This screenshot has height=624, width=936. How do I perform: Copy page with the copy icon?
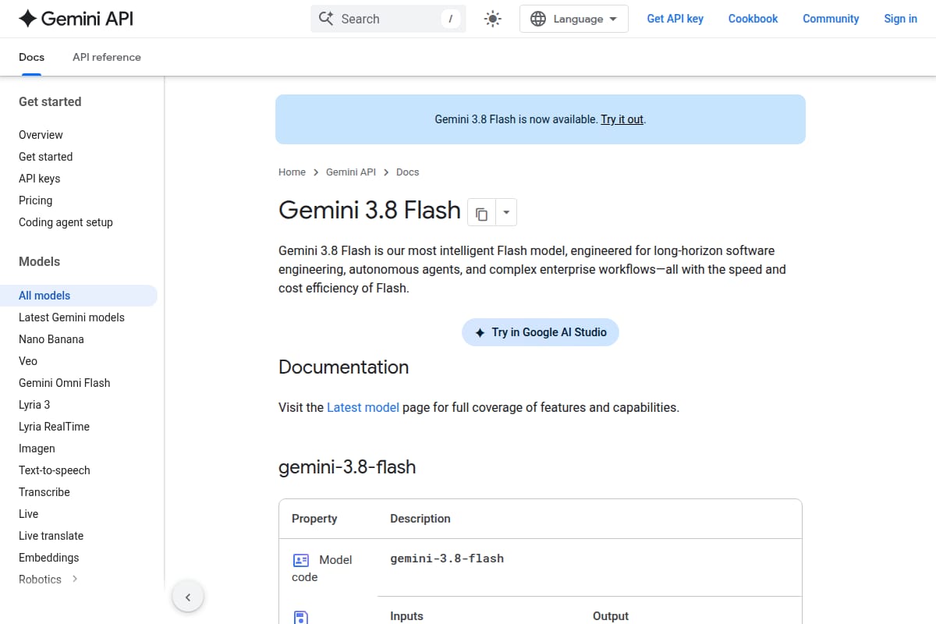(x=481, y=212)
